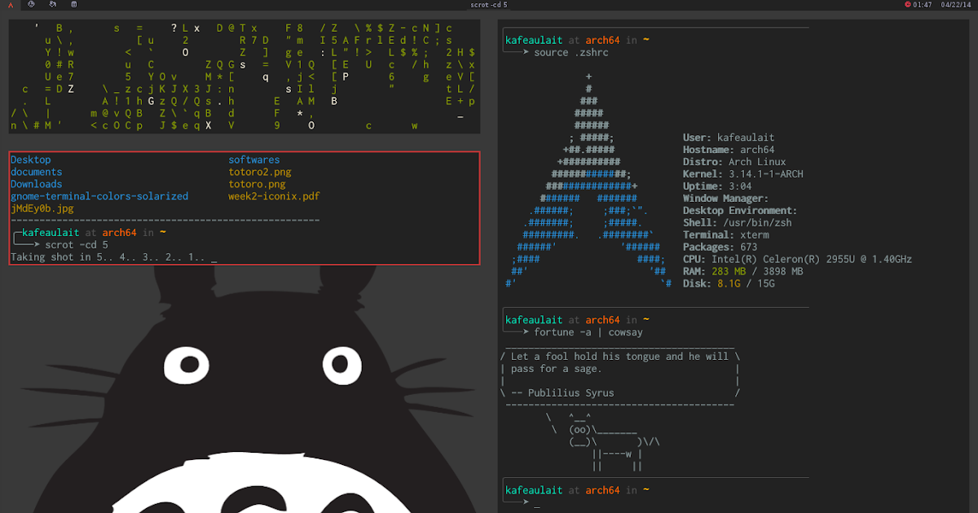Select the red Arch logo workspace icon
The width and height of the screenshot is (978, 513).
(x=11, y=5)
